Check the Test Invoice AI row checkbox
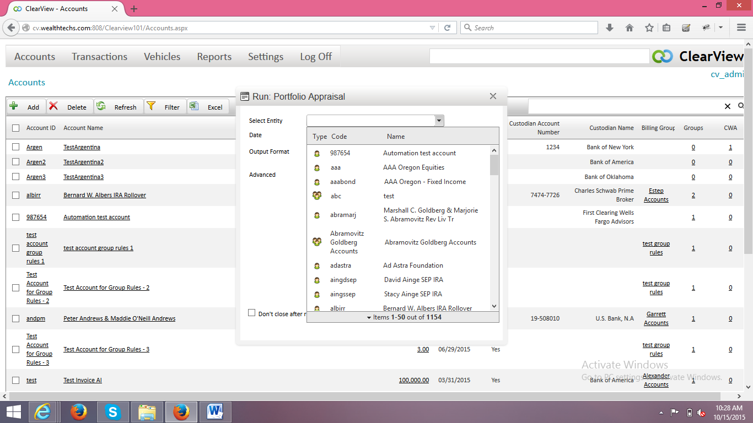 click(x=16, y=380)
